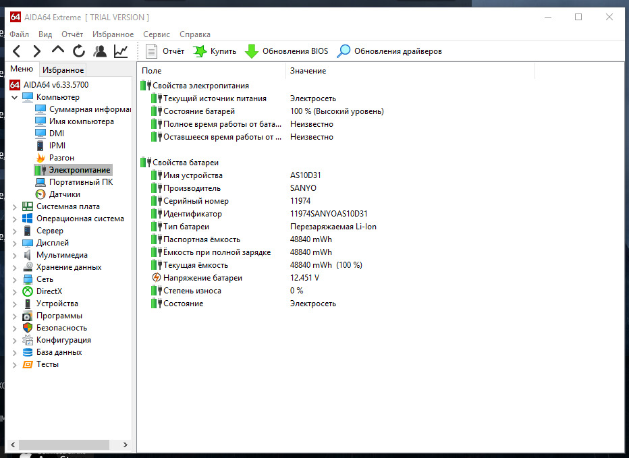Viewport: 629px width, 458px height.
Task: Click the sidebar horizontal scrollbar
Action: [59, 445]
